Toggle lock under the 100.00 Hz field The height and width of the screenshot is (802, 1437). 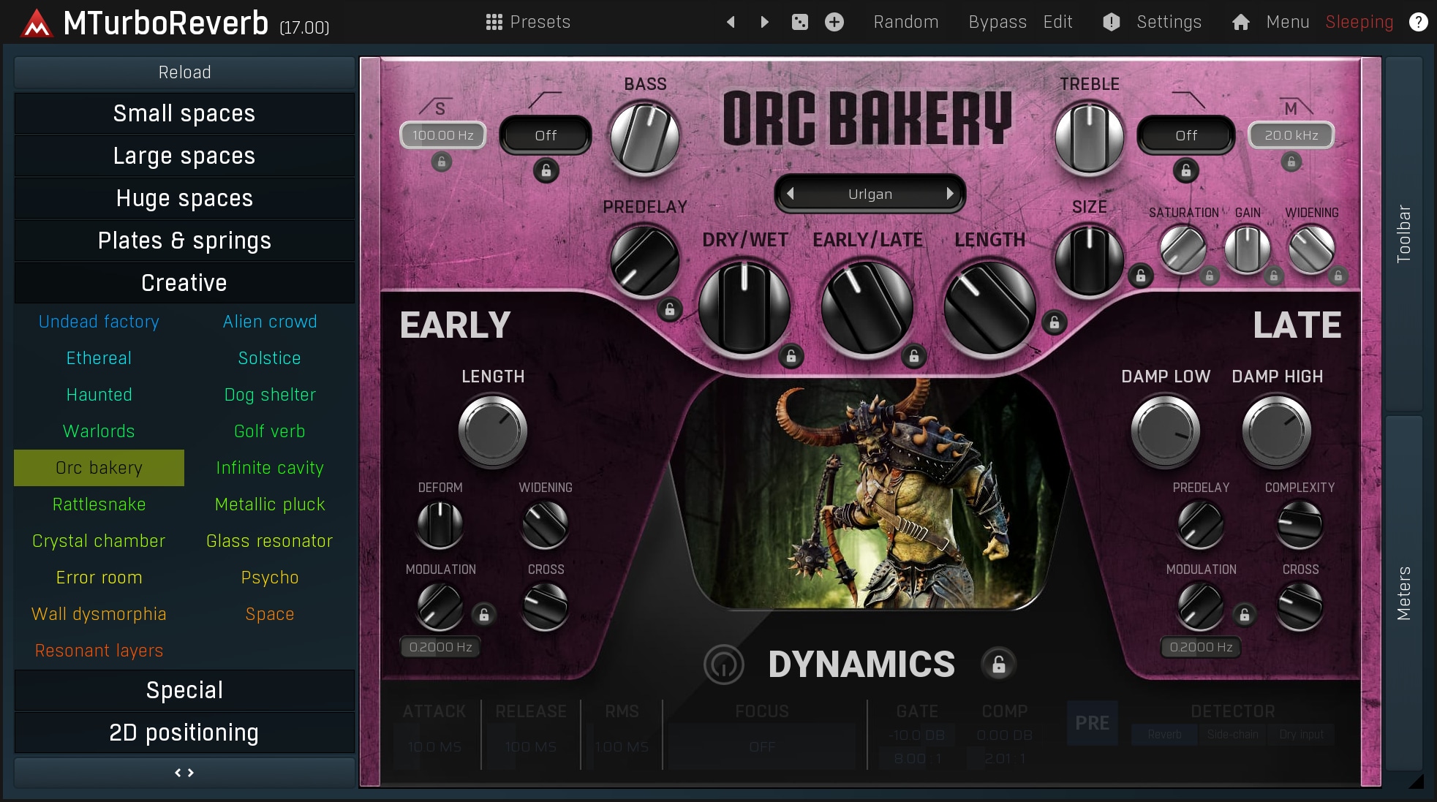coord(441,162)
